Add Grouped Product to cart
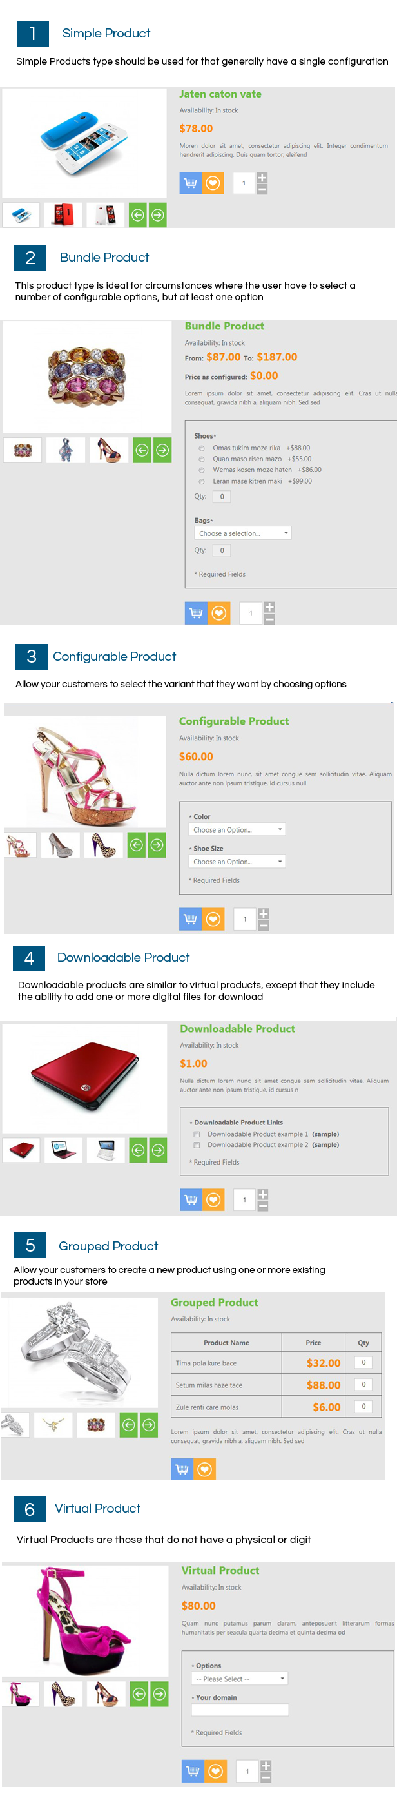Screen dimensions: 397x1802 coord(182,1469)
